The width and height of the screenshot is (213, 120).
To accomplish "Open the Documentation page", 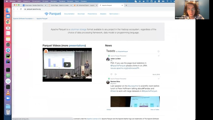I will coord(69,14).
